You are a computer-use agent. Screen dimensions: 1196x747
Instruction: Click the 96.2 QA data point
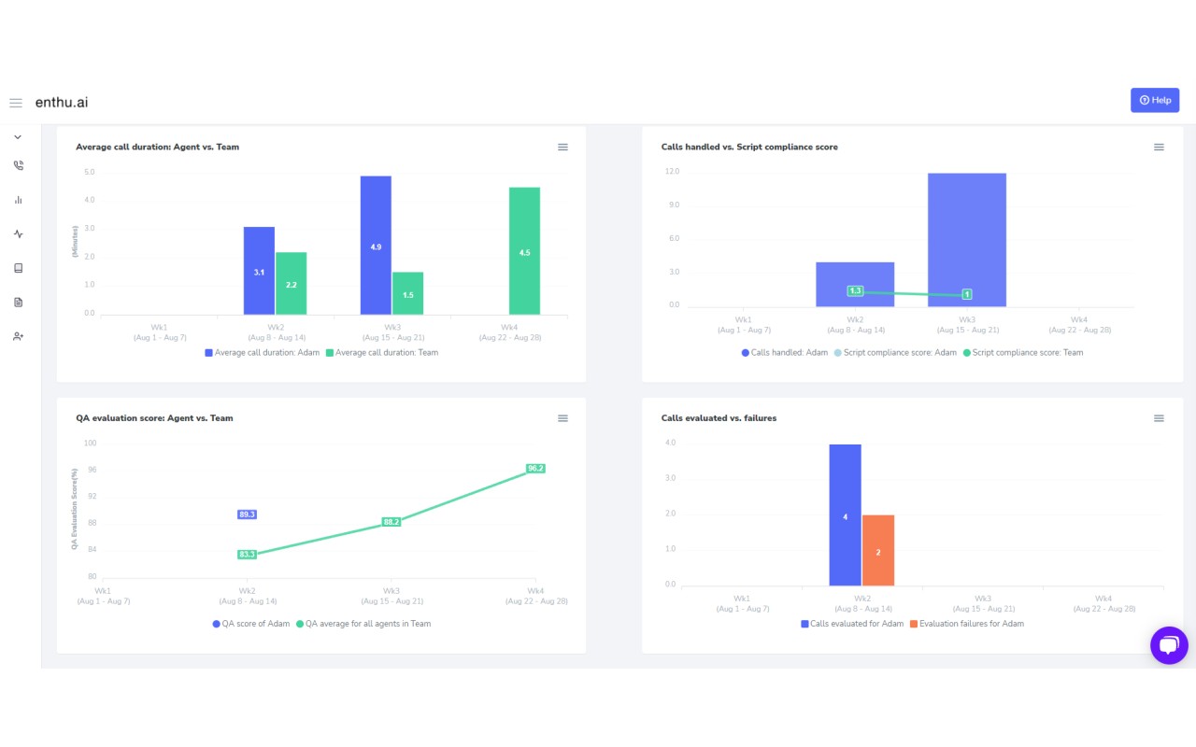(535, 468)
